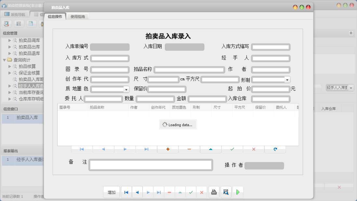Click the red plus icon under the grid
This screenshot has width=357, height=201.
tap(168, 149)
